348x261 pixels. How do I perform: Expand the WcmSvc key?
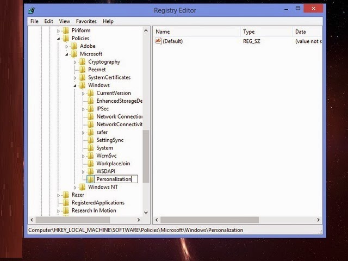[x=83, y=156]
